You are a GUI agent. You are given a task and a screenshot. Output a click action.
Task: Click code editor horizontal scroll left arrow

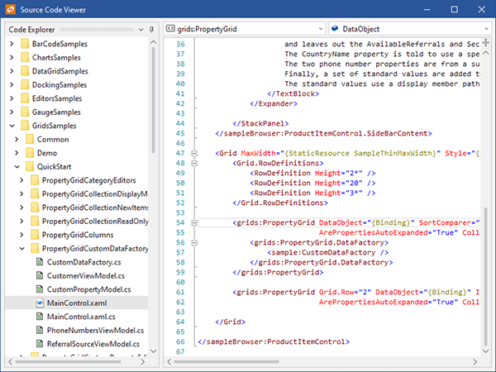(169, 361)
